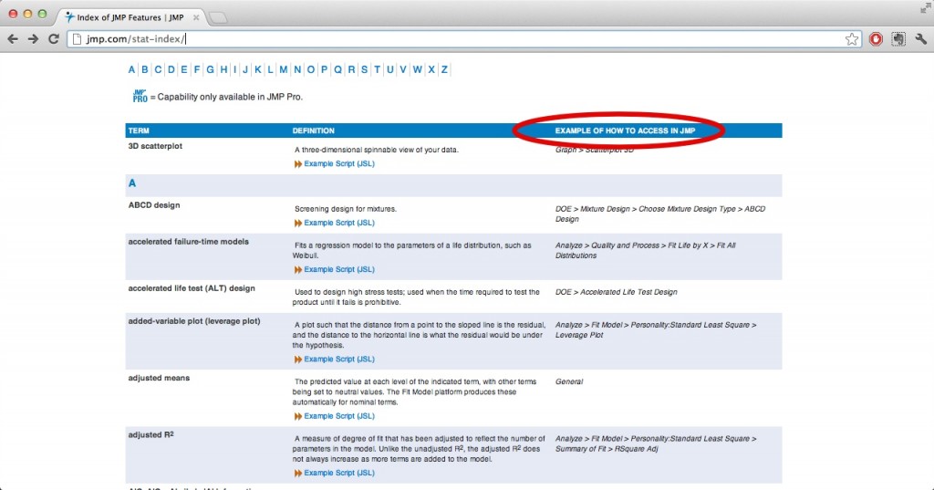Jump to letter B in the index
Screen dimensions: 934x490
145,69
